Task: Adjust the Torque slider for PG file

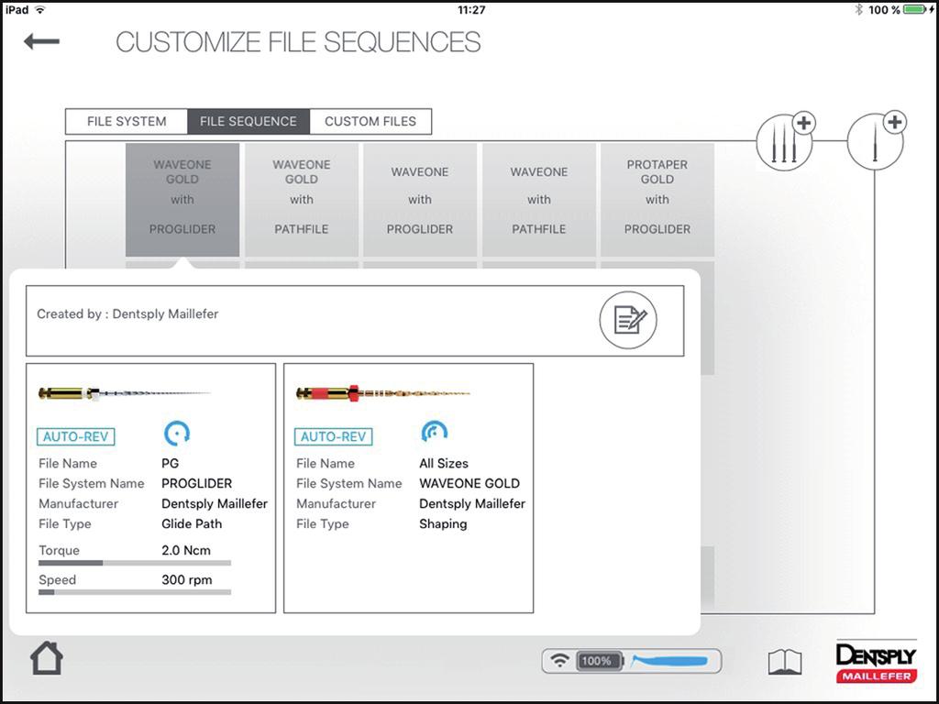Action: 135,563
